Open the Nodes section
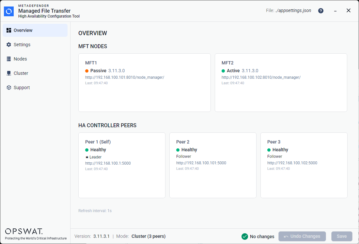 click(x=35, y=59)
